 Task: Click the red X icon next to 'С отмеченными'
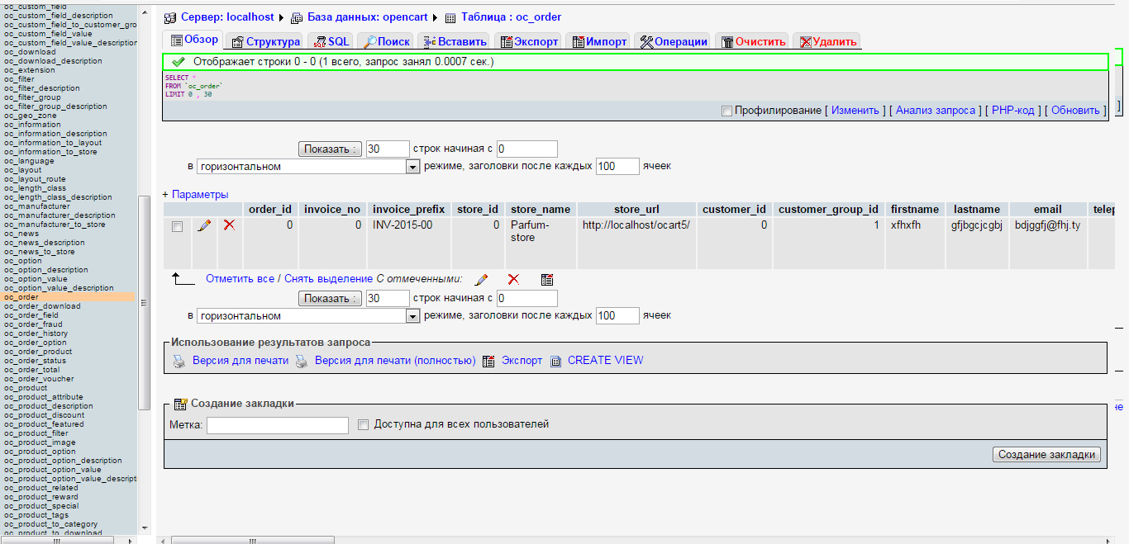[x=513, y=280]
